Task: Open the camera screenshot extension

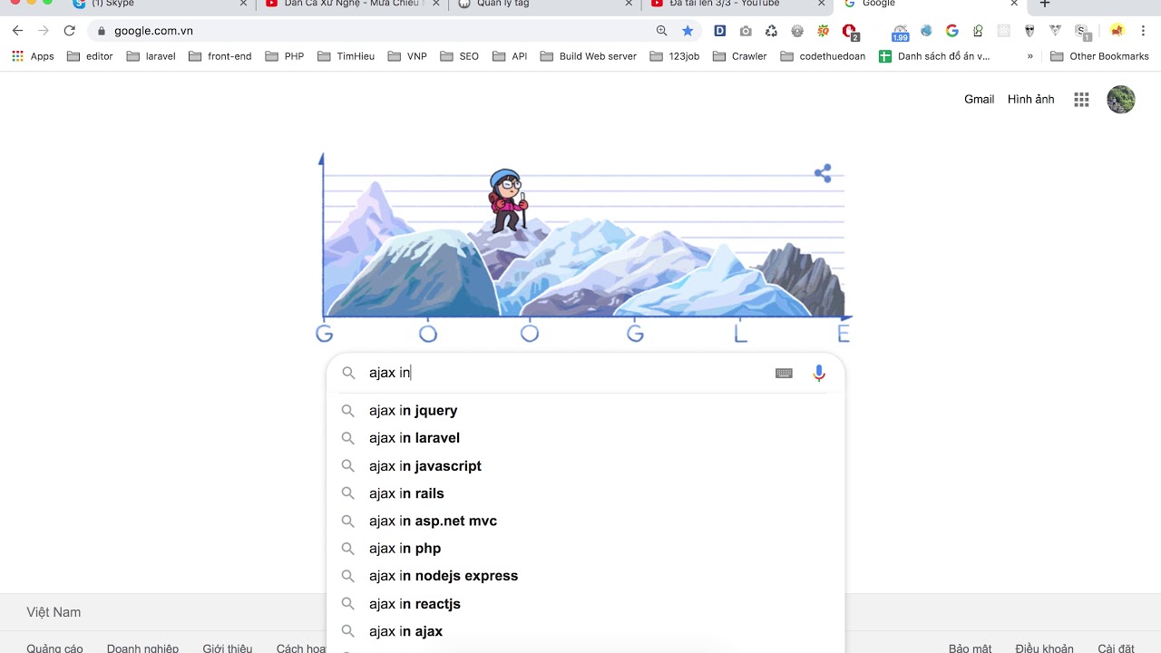Action: [x=746, y=31]
